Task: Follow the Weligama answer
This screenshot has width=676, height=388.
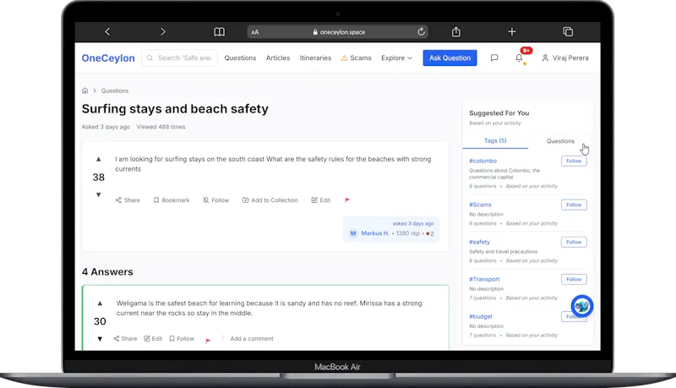Action: click(x=182, y=338)
